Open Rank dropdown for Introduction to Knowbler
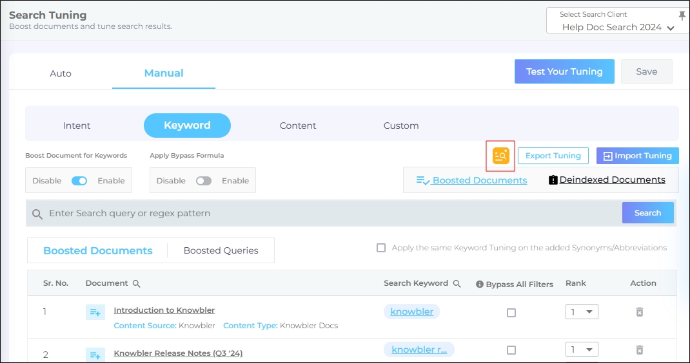The height and width of the screenshot is (363, 690). [581, 312]
